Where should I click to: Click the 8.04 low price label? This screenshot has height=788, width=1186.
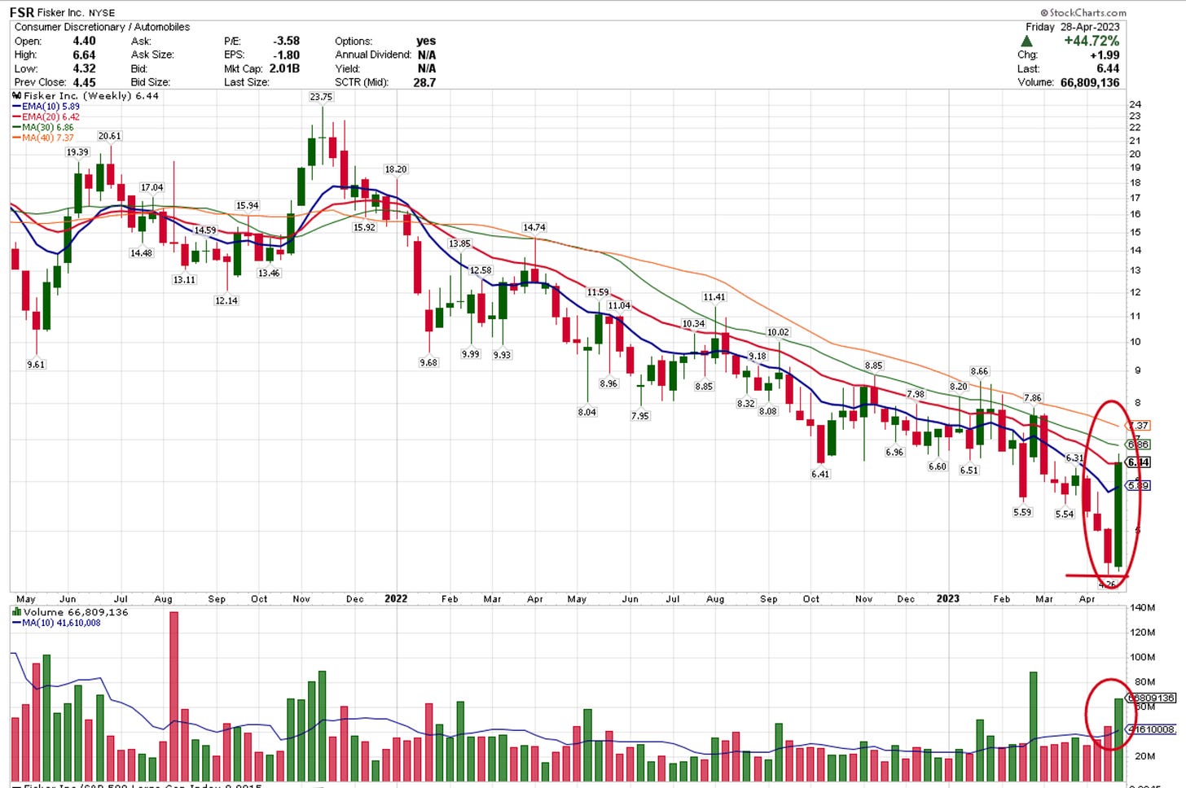(x=587, y=412)
